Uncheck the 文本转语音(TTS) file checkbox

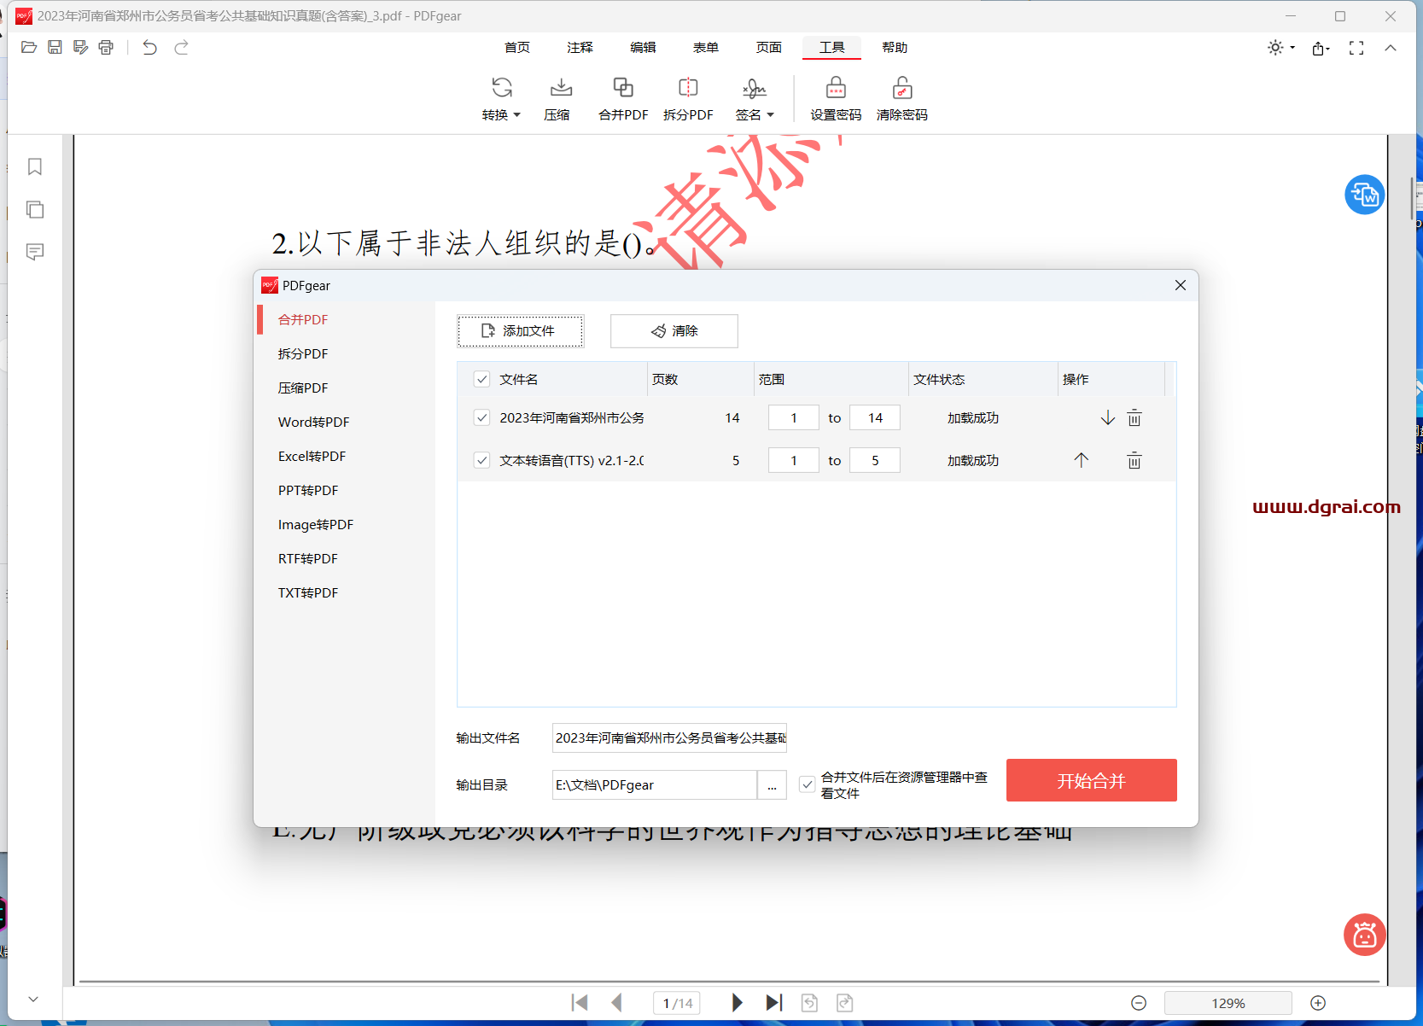click(x=482, y=460)
